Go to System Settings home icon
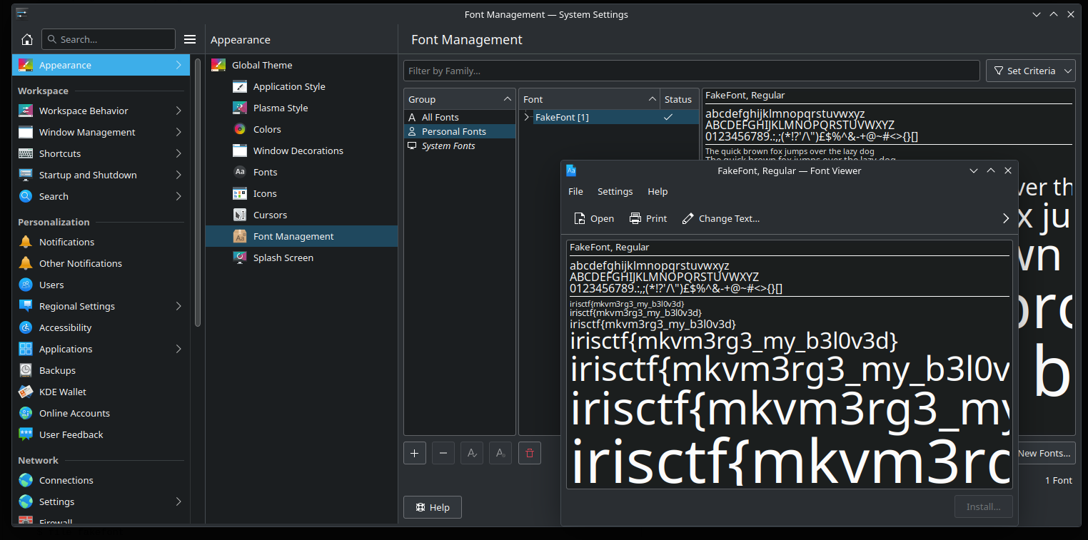The width and height of the screenshot is (1088, 540). point(27,39)
